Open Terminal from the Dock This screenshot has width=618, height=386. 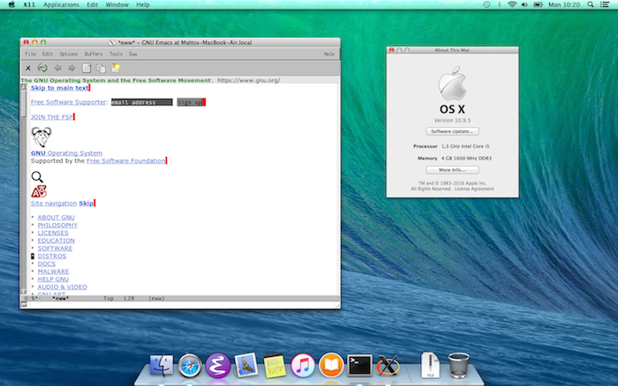[359, 366]
